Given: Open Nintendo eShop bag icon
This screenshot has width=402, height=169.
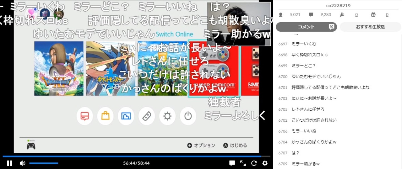Looking at the screenshot, I should pyautogui.click(x=105, y=116).
